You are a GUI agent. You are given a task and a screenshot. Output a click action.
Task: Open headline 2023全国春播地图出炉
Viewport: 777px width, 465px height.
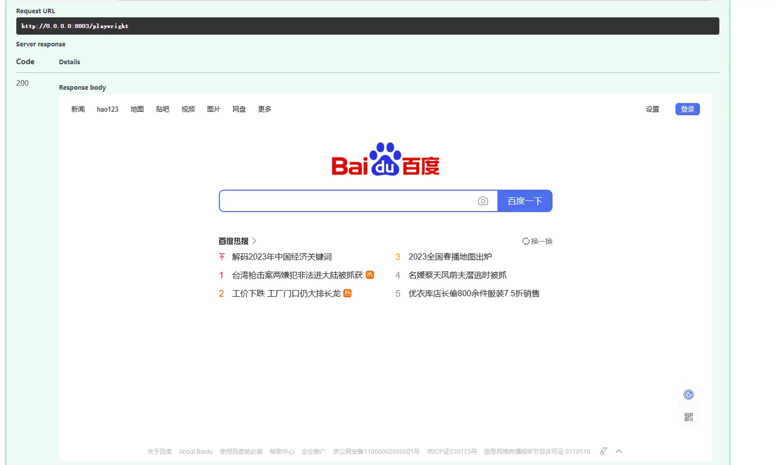coord(450,257)
